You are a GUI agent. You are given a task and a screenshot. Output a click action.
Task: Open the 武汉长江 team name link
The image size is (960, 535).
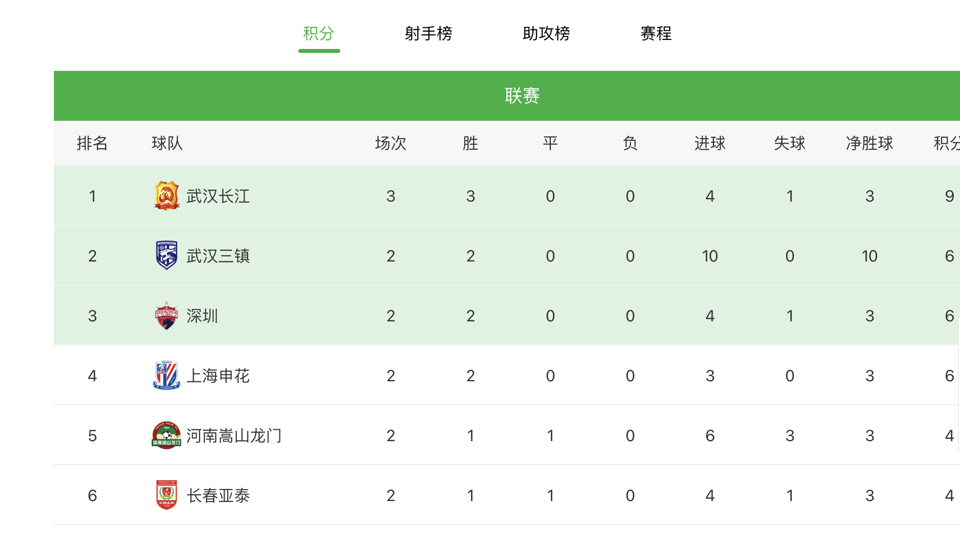218,196
